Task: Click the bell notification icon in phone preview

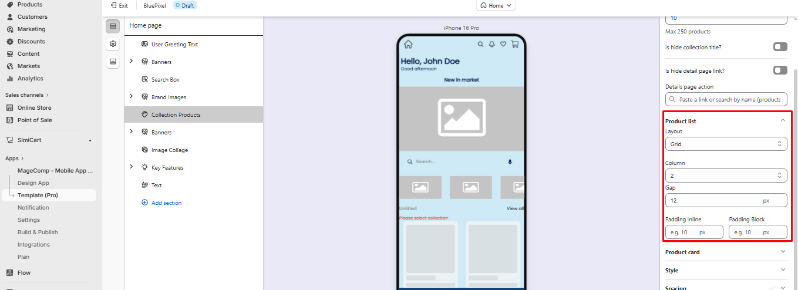Action: coord(491,44)
